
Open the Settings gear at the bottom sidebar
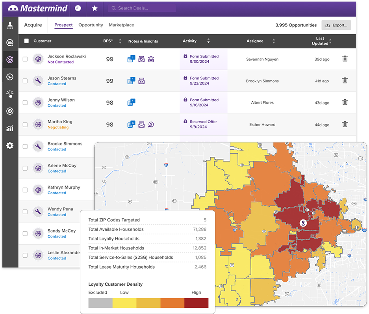[x=10, y=146]
